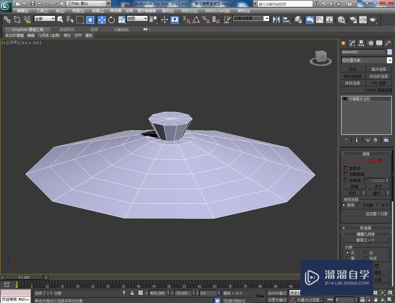Select the 无 constraint radio

coord(347,252)
